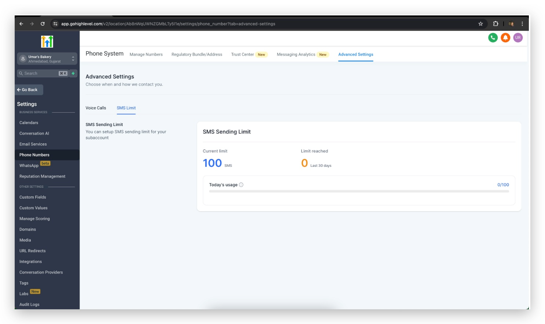This screenshot has width=545, height=324.
Task: Open the orange notifications bell
Action: 505,37
